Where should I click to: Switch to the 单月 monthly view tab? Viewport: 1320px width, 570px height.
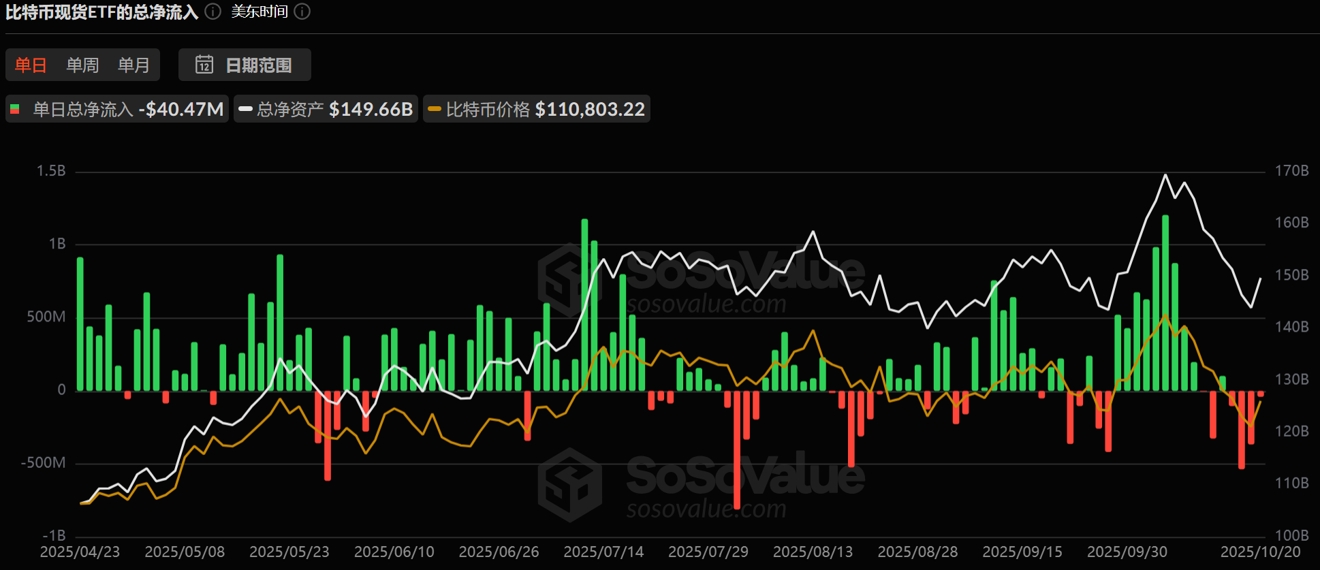[133, 65]
